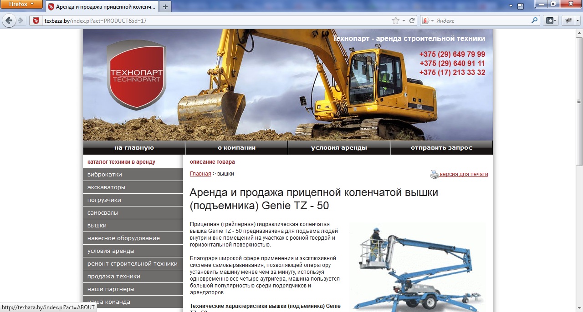Open the 'версия для печати' link
The height and width of the screenshot is (312, 583).
click(x=464, y=174)
